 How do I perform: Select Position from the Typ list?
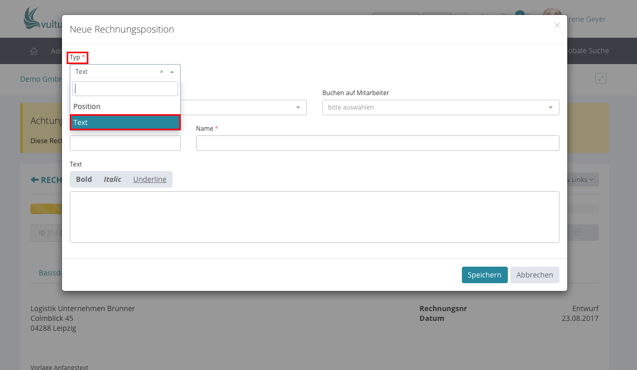(125, 106)
